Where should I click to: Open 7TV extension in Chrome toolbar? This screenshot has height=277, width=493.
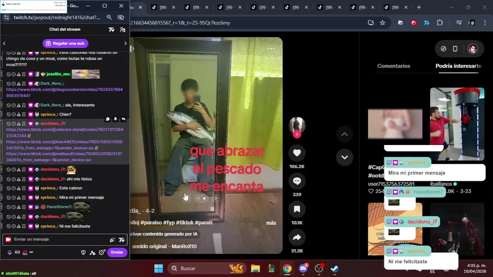(427, 23)
